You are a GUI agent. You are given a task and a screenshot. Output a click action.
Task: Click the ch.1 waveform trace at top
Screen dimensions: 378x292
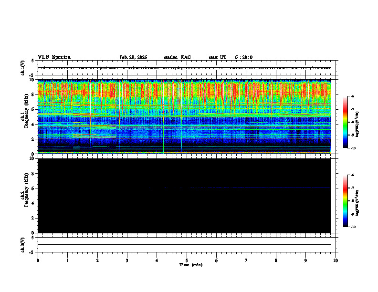coord(184,68)
